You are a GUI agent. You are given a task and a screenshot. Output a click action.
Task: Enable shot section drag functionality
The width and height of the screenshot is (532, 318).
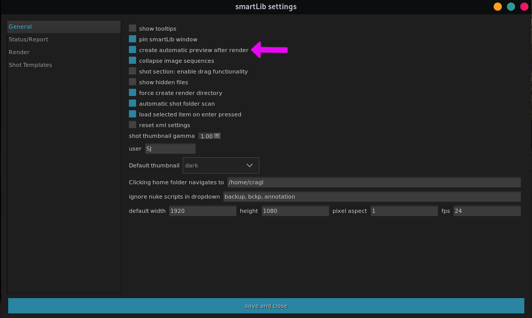pos(132,71)
